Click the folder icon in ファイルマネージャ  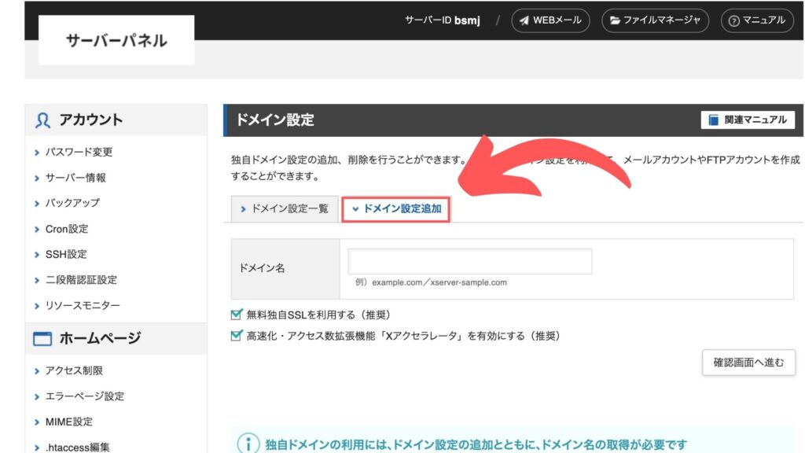(x=615, y=20)
